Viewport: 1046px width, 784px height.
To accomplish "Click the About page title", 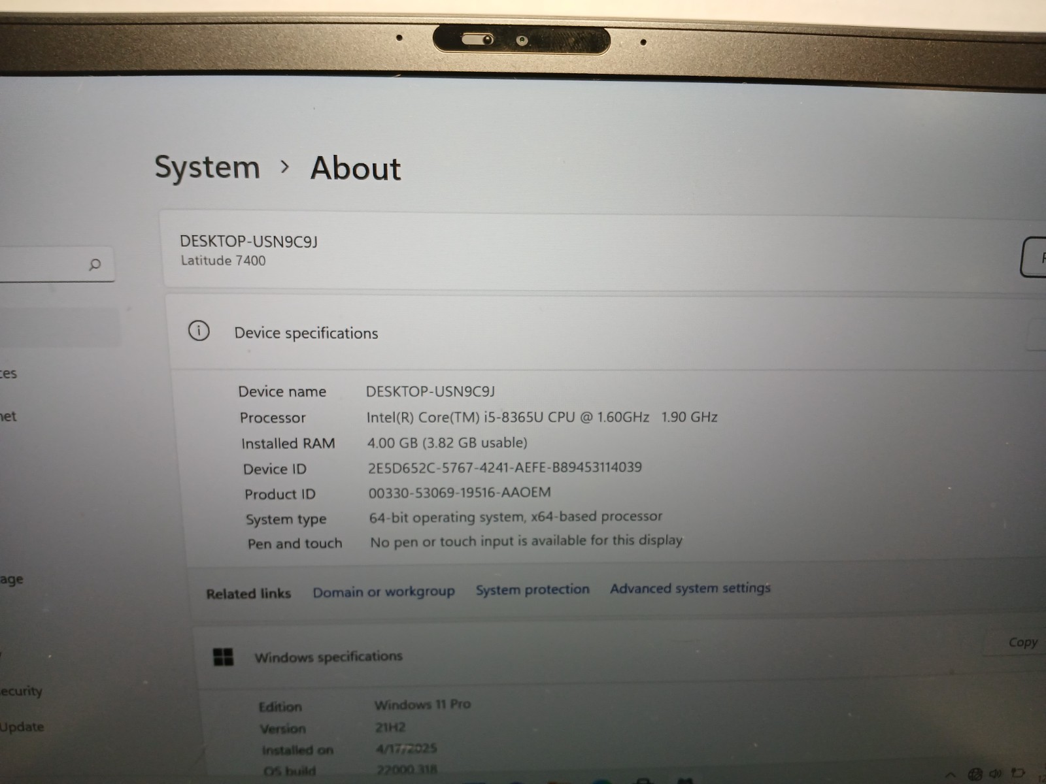I will (x=356, y=168).
